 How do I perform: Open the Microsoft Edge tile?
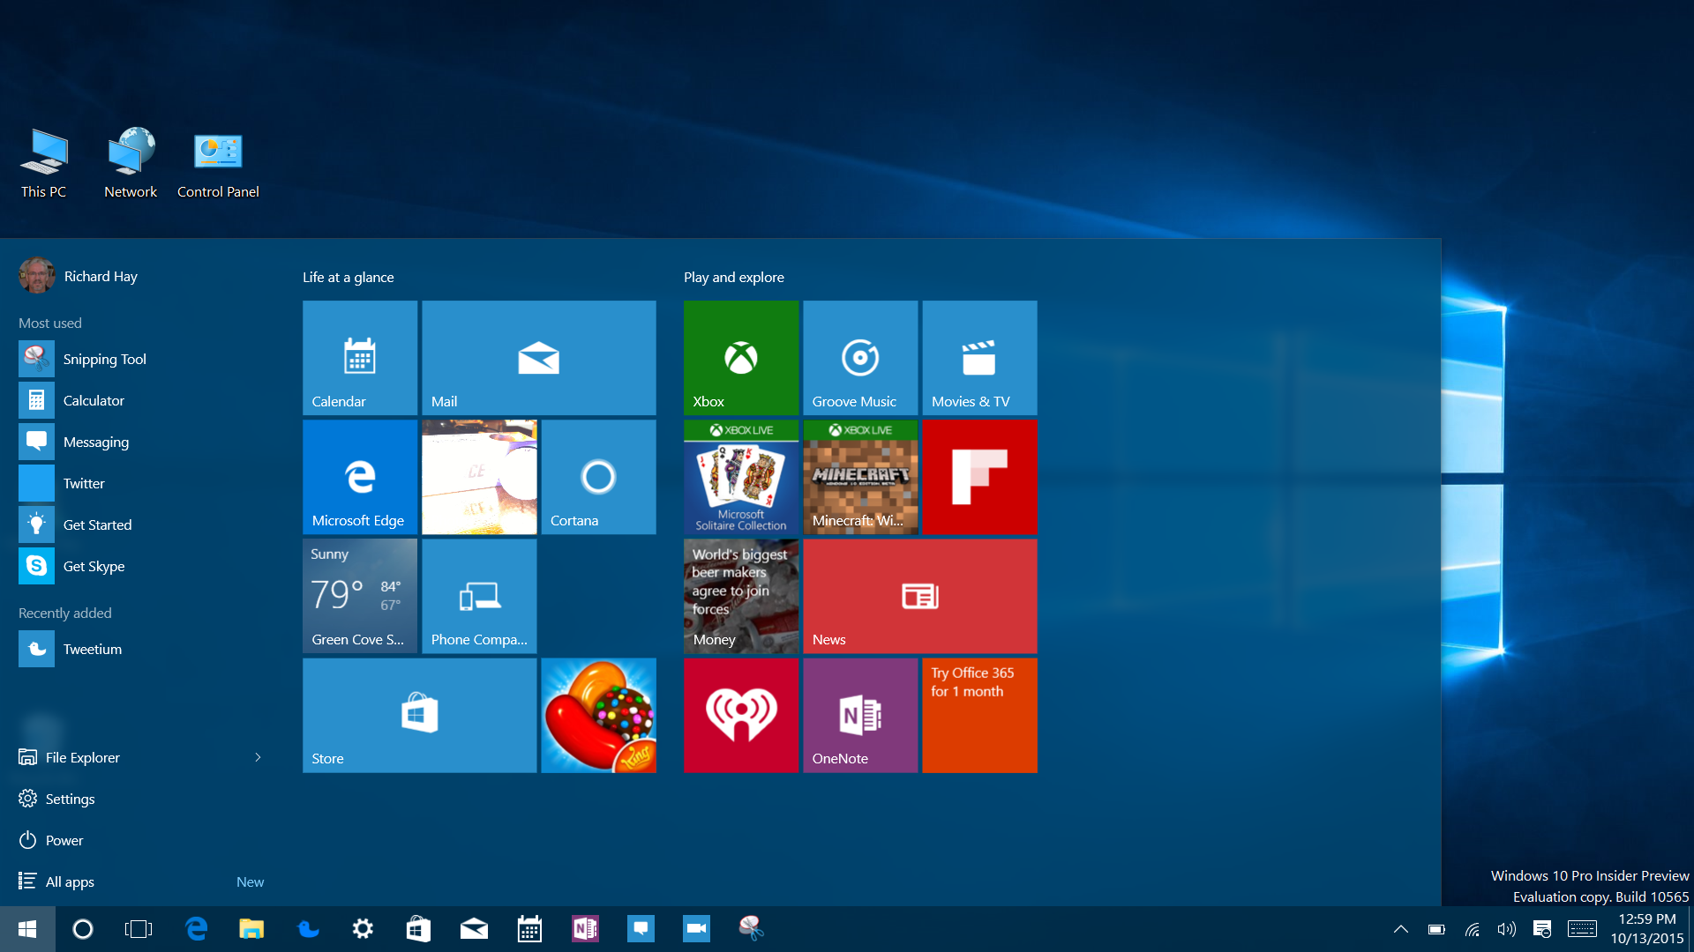(360, 476)
